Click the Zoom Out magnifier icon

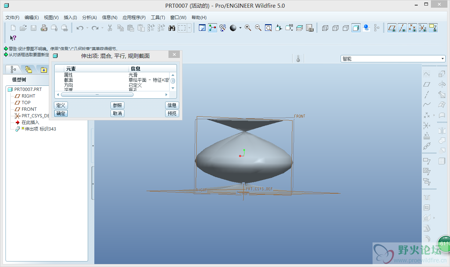258,28
